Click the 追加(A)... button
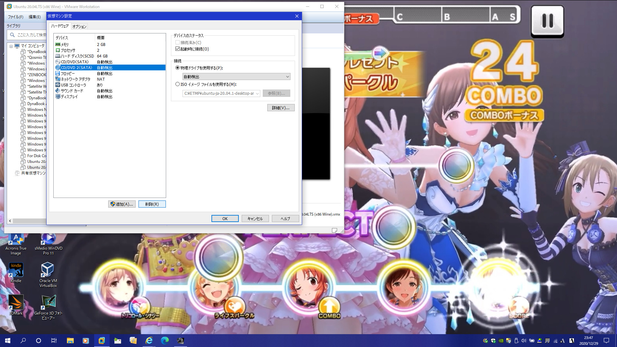This screenshot has height=347, width=617. point(122,204)
